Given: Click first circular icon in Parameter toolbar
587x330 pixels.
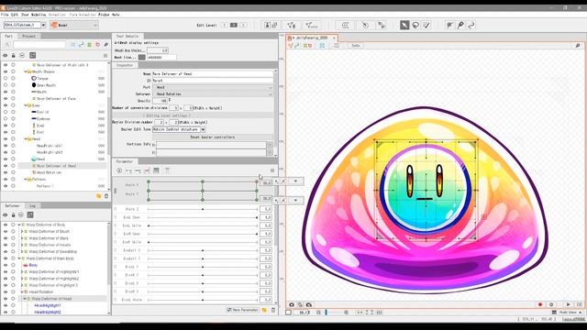Looking at the screenshot, I should point(119,170).
